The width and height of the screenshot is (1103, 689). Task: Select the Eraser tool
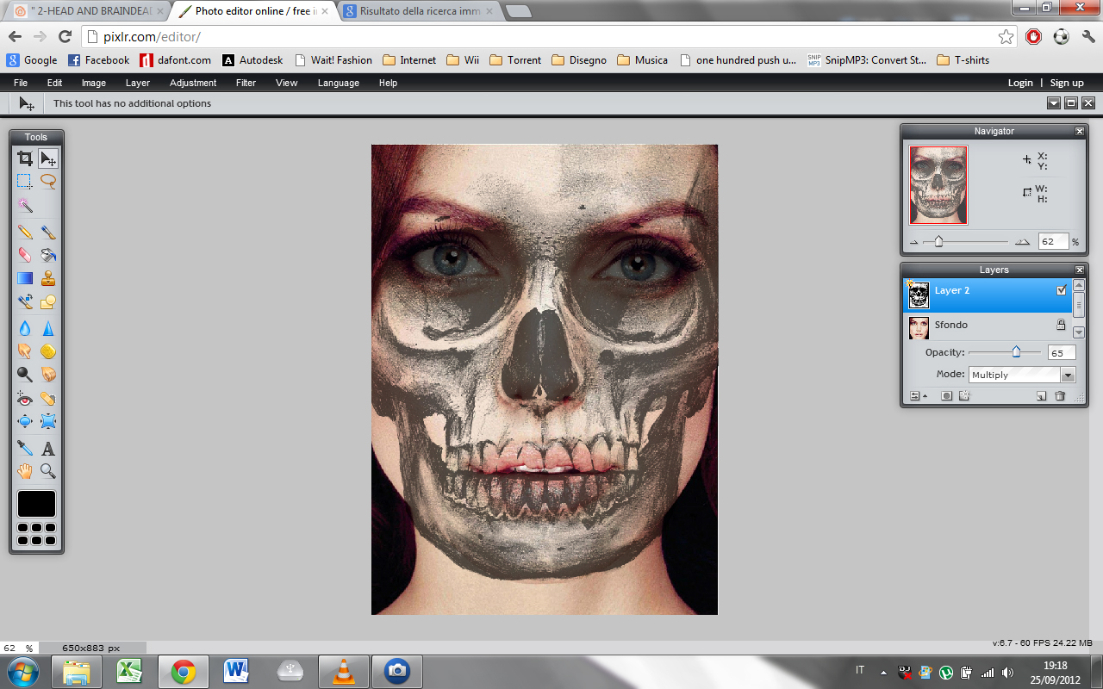tap(25, 255)
